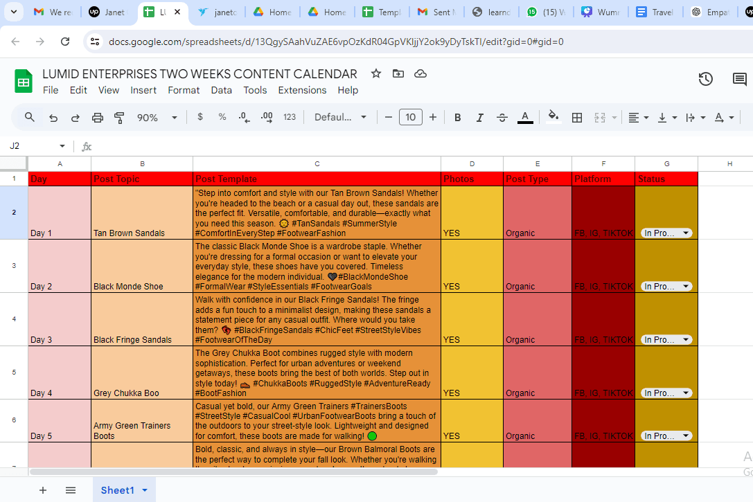The height and width of the screenshot is (502, 753).
Task: Toggle strikethrough formatting
Action: pyautogui.click(x=502, y=118)
